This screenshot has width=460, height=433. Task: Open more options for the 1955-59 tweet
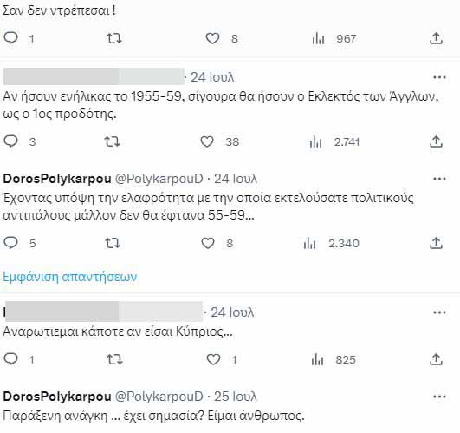[439, 77]
